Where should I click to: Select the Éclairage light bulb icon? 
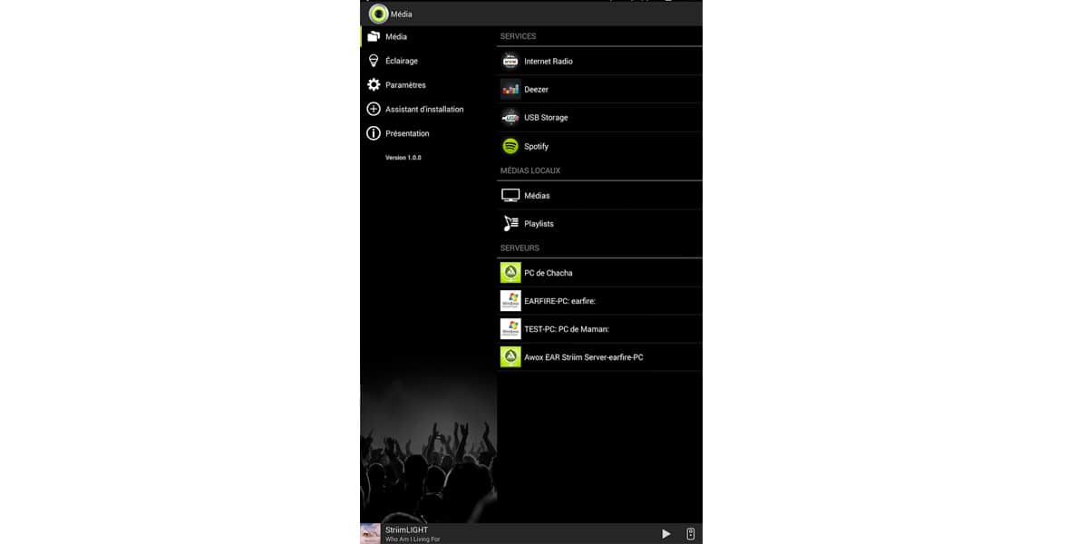[373, 61]
